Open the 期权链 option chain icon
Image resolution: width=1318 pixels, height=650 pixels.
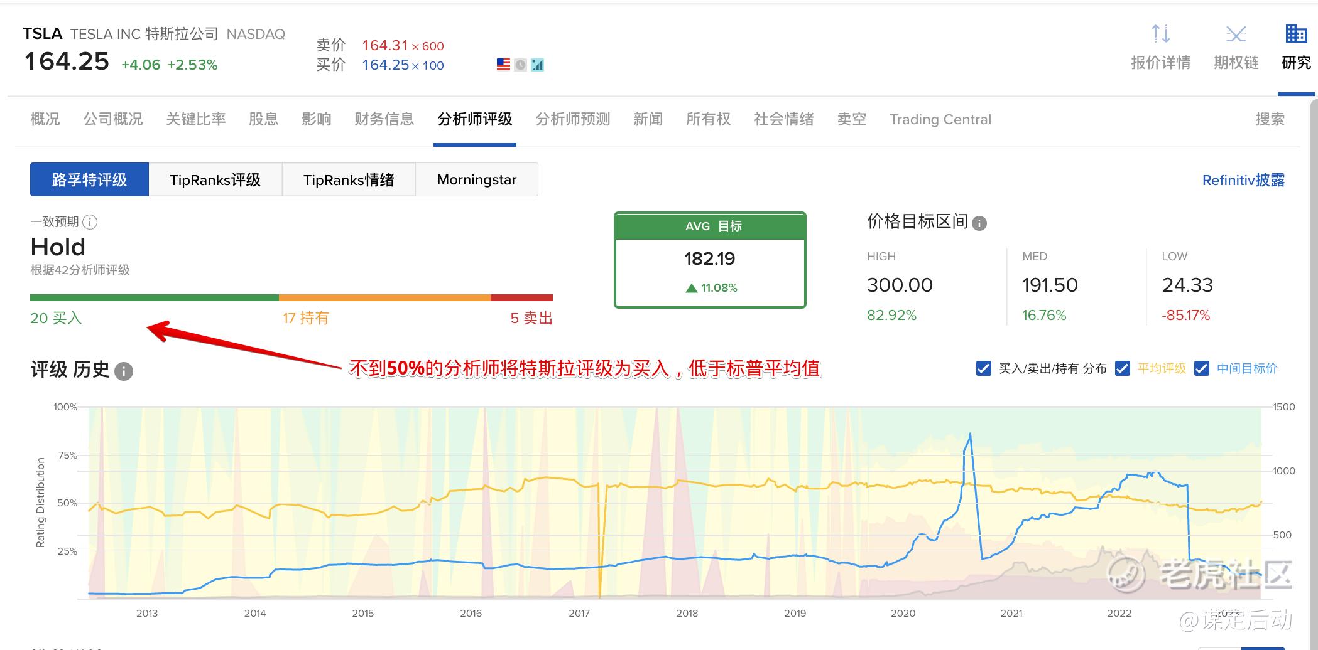tap(1236, 34)
